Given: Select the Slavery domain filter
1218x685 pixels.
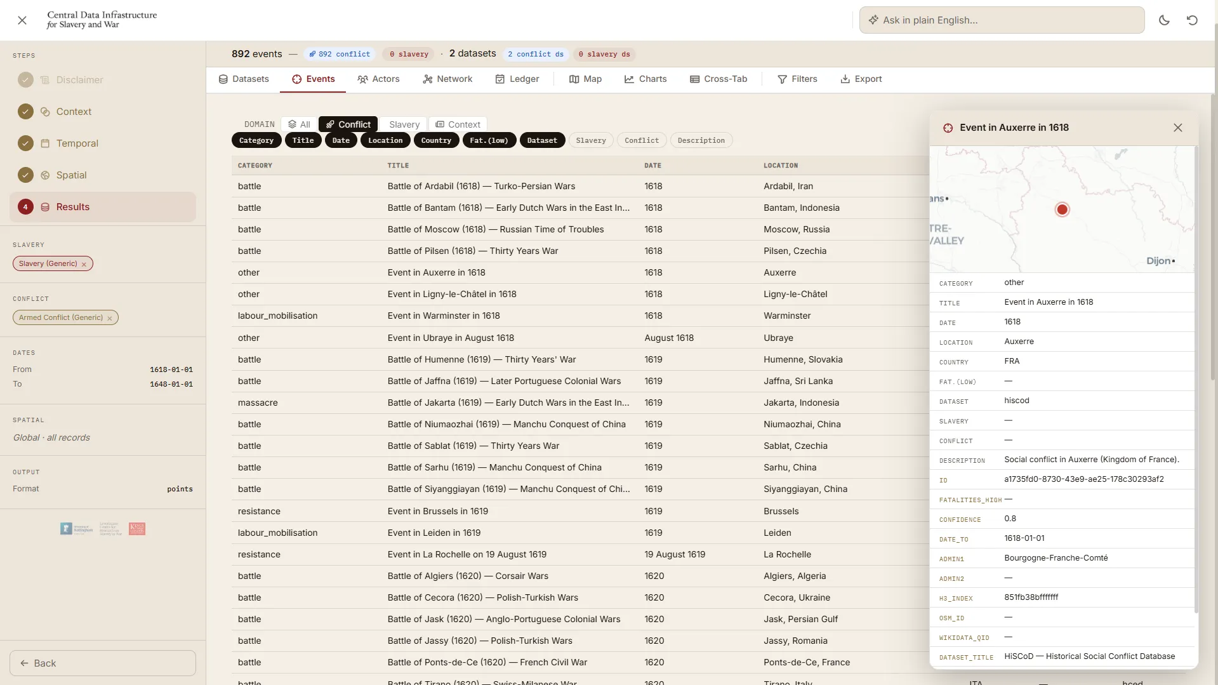Looking at the screenshot, I should click(x=404, y=124).
